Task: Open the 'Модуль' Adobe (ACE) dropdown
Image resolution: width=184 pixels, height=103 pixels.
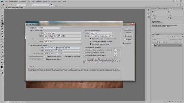Action: click(x=101, y=33)
